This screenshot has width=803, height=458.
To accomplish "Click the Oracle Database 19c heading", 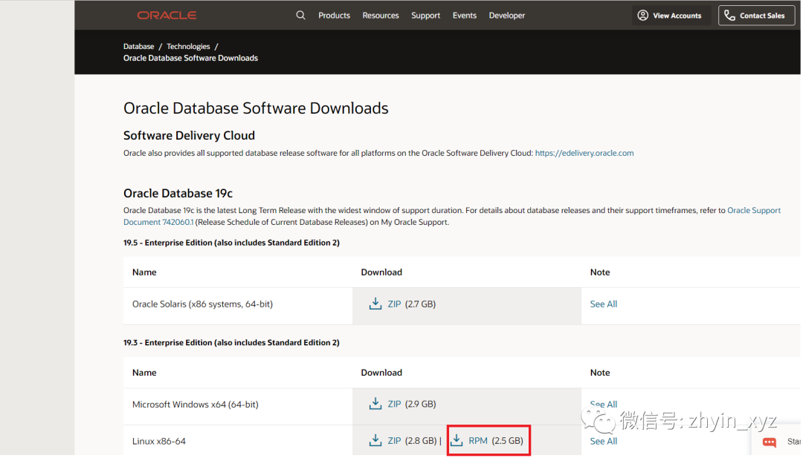I will 178,193.
